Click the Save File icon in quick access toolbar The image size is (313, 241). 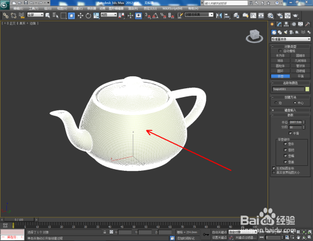point(26,3)
